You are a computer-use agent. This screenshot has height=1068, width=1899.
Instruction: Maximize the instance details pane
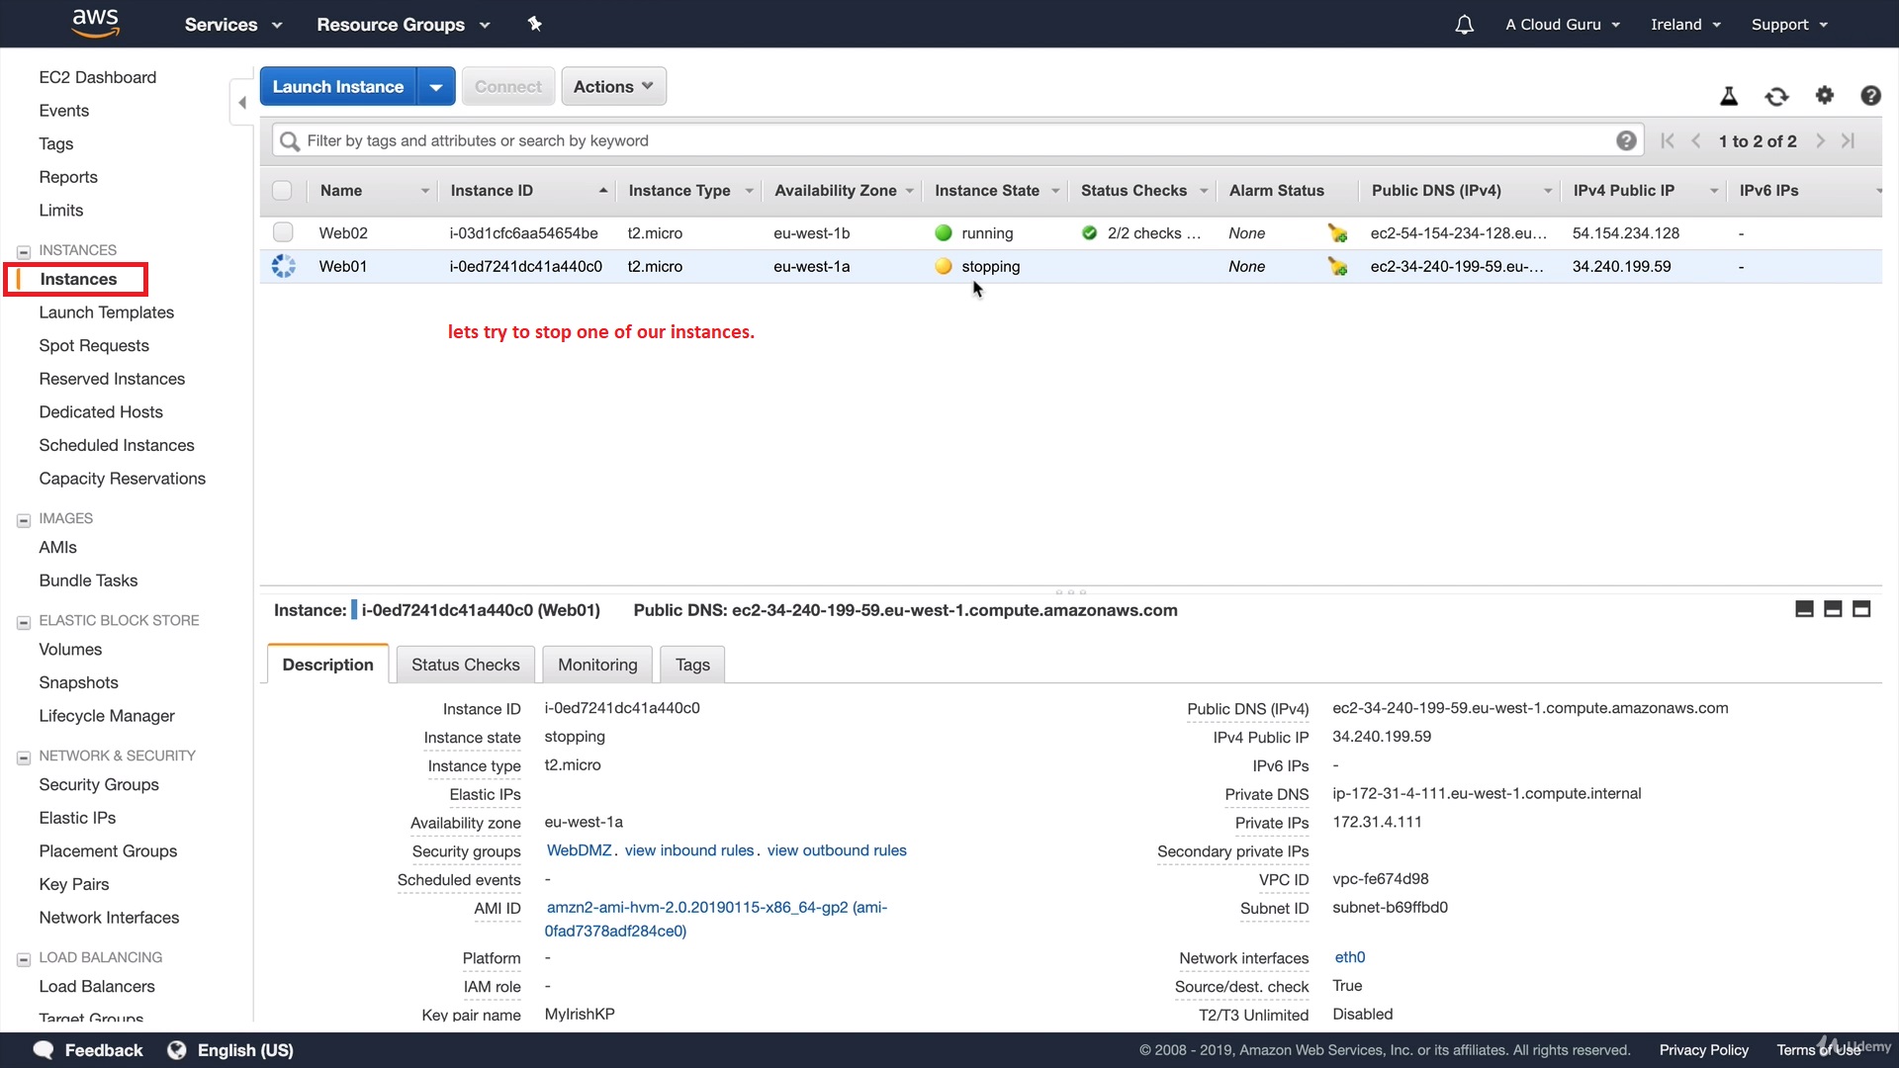click(1860, 609)
